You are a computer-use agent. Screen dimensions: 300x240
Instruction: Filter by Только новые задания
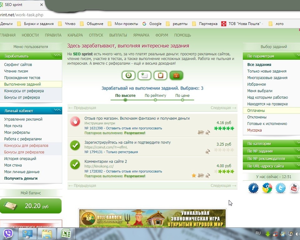click(x=267, y=71)
